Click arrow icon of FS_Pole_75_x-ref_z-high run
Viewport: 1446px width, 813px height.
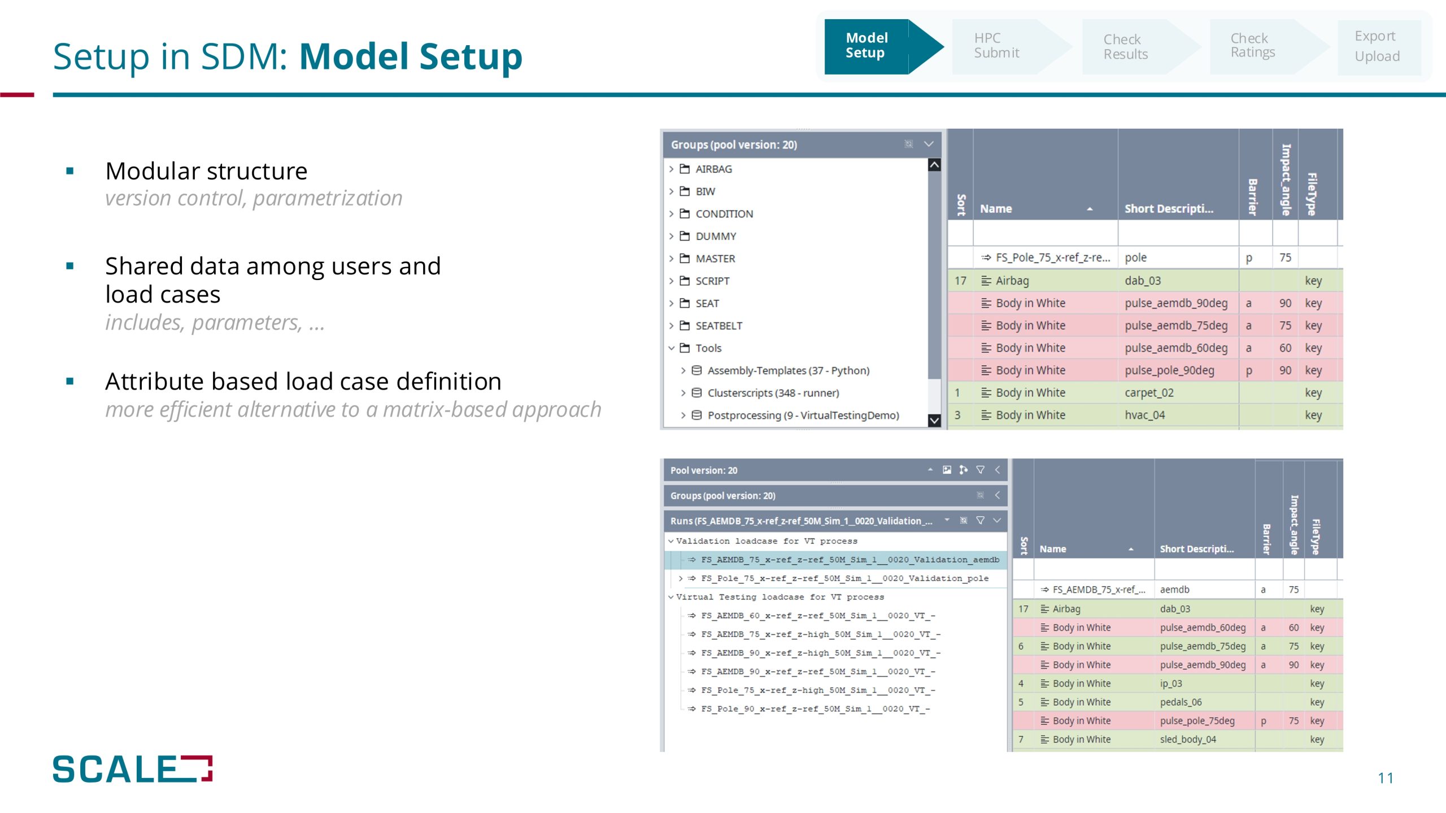pyautogui.click(x=692, y=690)
